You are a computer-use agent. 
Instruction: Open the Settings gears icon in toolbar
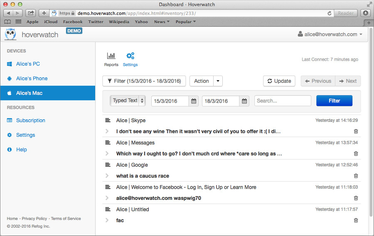pyautogui.click(x=130, y=56)
